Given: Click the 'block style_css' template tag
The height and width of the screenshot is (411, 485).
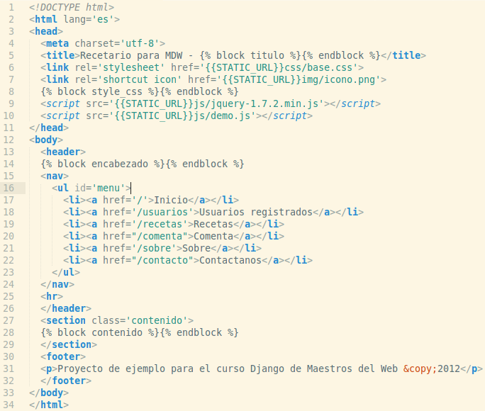Looking at the screenshot, I should click(100, 91).
